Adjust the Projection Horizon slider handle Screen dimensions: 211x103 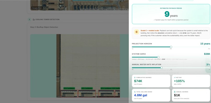[171, 47]
